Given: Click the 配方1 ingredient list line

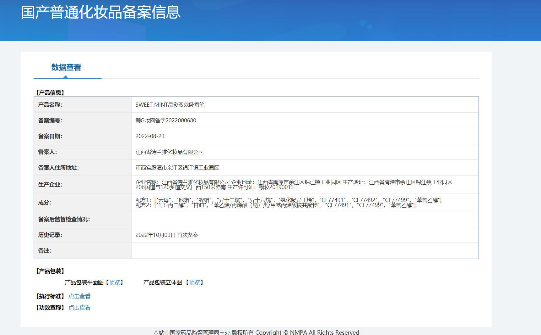Looking at the screenshot, I should (x=289, y=200).
